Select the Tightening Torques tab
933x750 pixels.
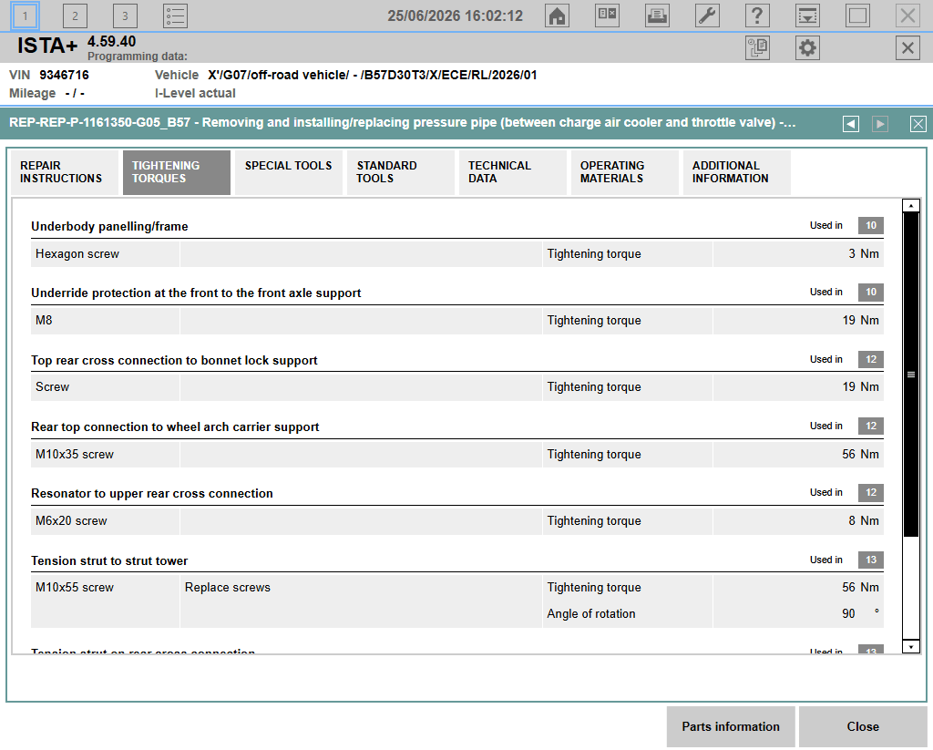coord(177,172)
